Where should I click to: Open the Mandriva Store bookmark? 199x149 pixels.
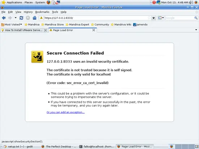(52, 25)
